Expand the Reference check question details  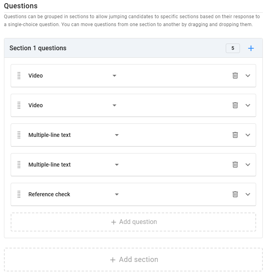tap(248, 194)
